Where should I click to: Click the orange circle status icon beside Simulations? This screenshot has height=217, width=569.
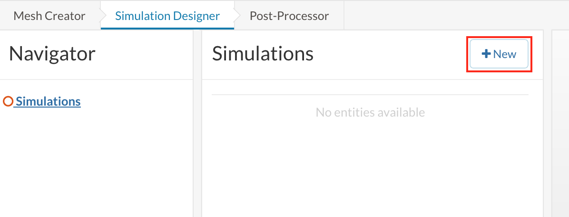[8, 101]
